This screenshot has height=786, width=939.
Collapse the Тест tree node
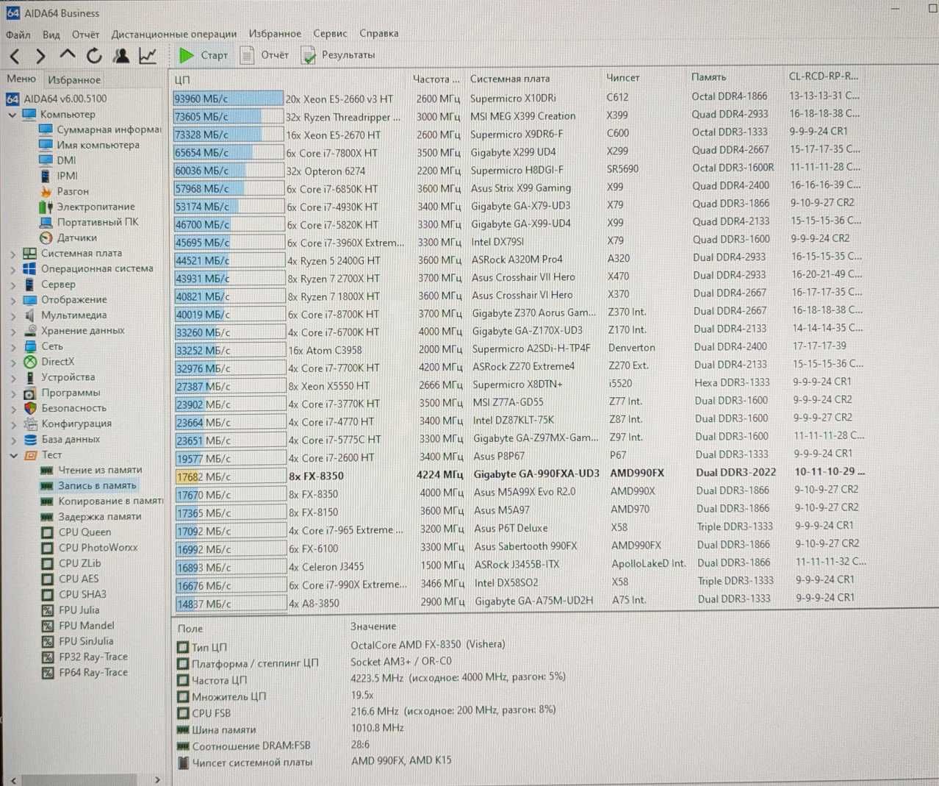point(13,455)
